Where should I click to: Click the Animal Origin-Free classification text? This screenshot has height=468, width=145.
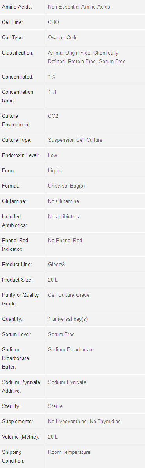70,53
